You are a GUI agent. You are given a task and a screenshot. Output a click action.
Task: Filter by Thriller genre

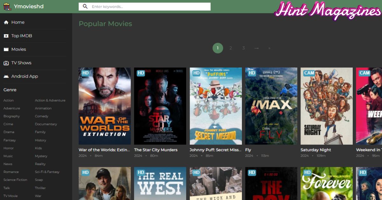40,188
